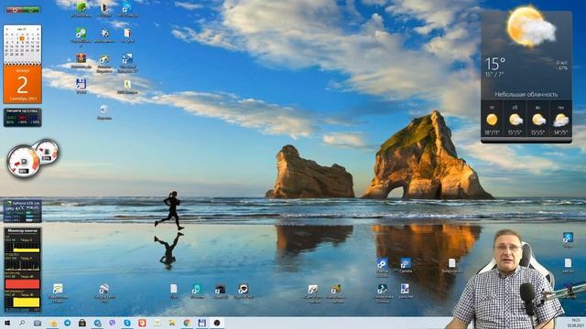Select Sunday forecast in weather gadget
The width and height of the screenshot is (586, 329).
[x=538, y=120]
